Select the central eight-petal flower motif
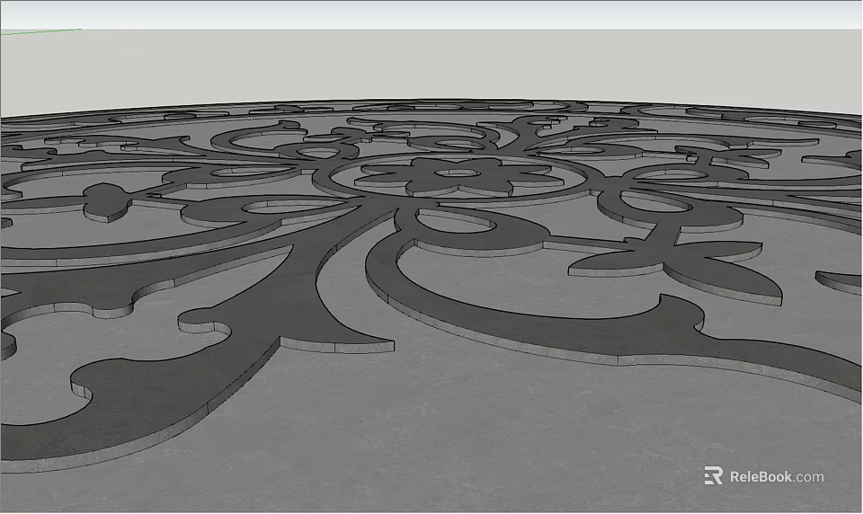This screenshot has height=514, width=863. (x=460, y=176)
